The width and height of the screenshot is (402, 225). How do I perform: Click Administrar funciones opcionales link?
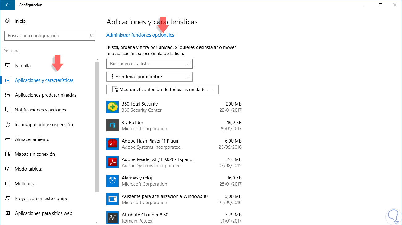pyautogui.click(x=140, y=35)
